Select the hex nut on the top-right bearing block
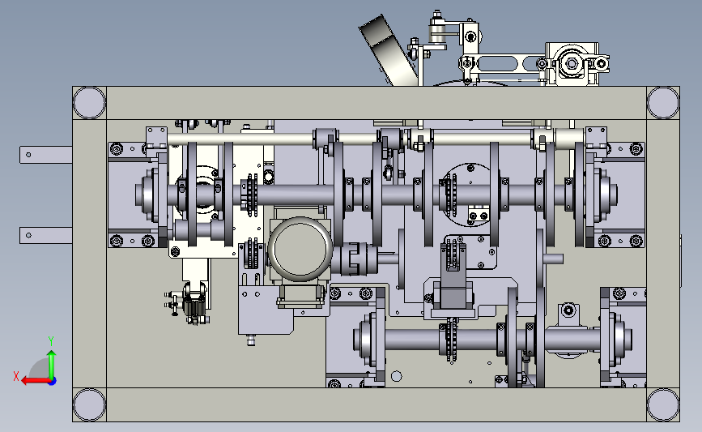Screen dimensions: 702x432 [572, 63]
